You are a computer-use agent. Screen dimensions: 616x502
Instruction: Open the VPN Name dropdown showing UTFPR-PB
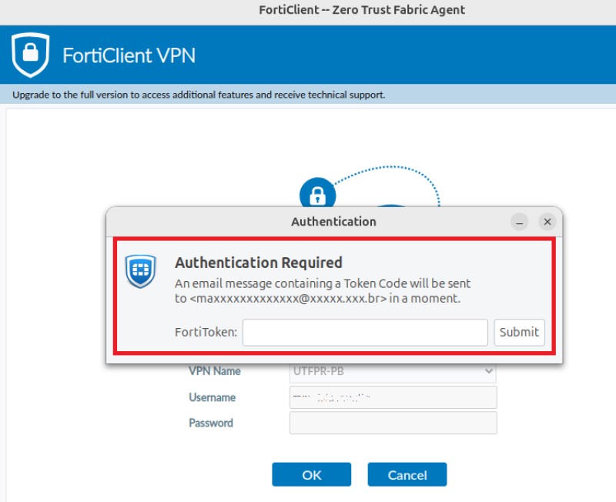pyautogui.click(x=393, y=371)
